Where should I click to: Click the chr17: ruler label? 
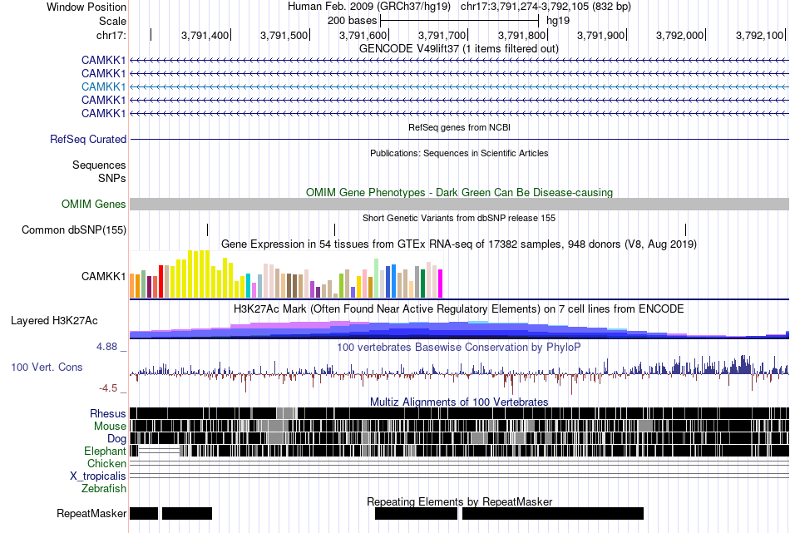click(x=111, y=35)
